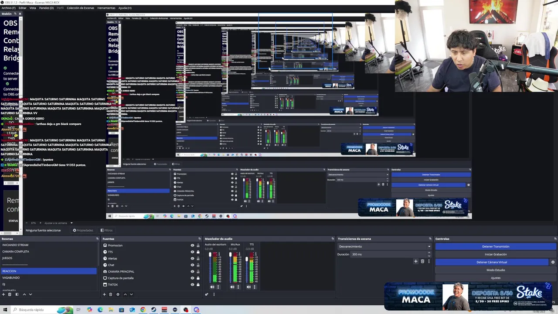Hide the Promocion source
Viewport: 558px width, 314px height.
coord(192,246)
